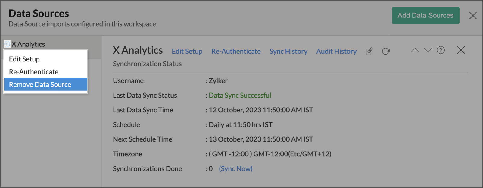Image resolution: width=483 pixels, height=188 pixels.
Task: Open the Audit History link
Action: [336, 51]
